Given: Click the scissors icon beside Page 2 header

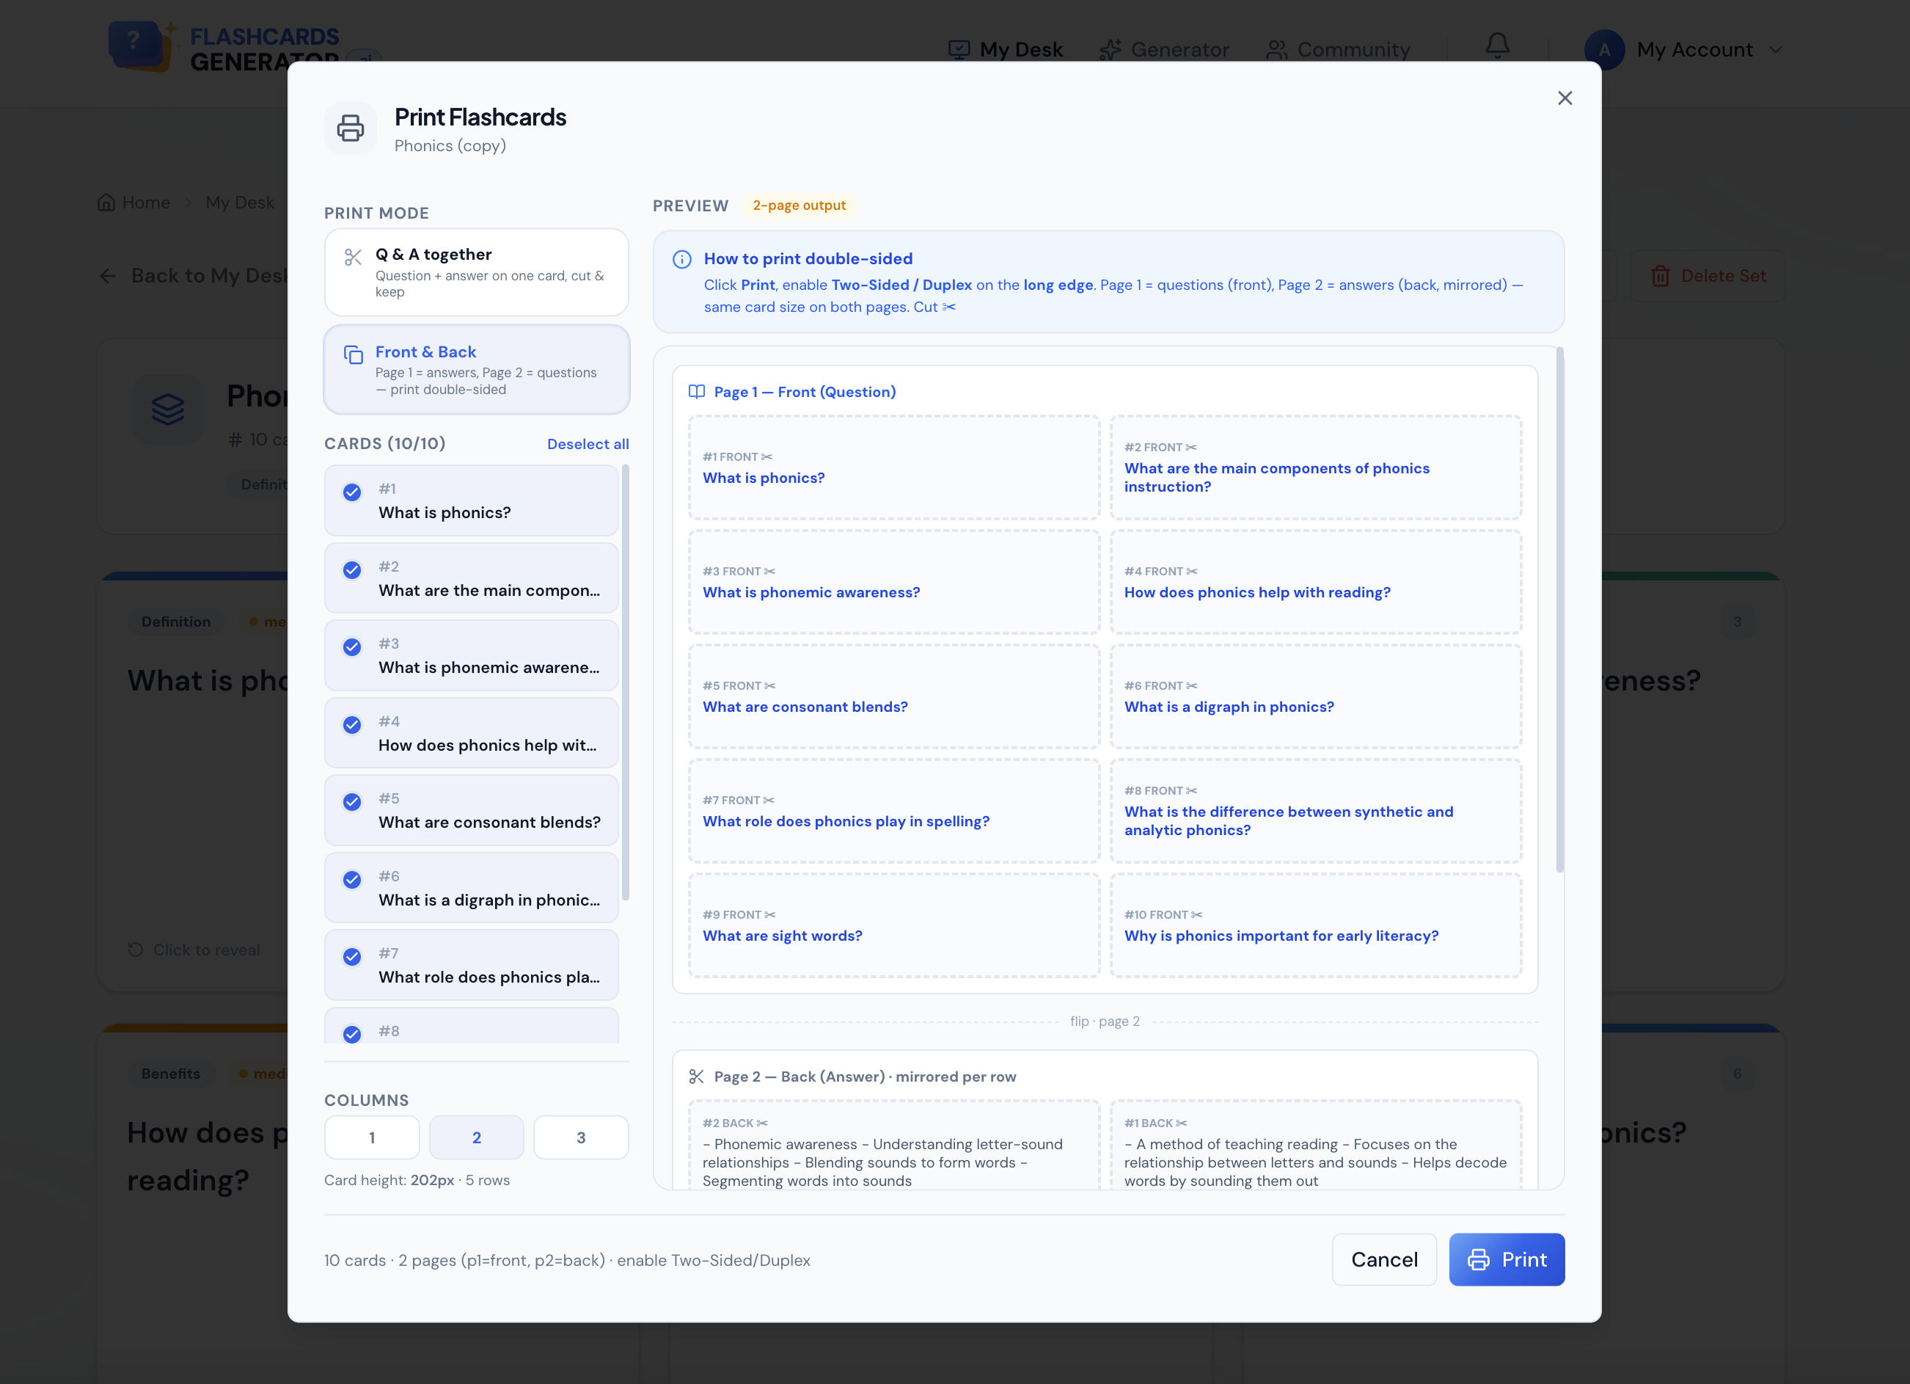Looking at the screenshot, I should (x=697, y=1077).
